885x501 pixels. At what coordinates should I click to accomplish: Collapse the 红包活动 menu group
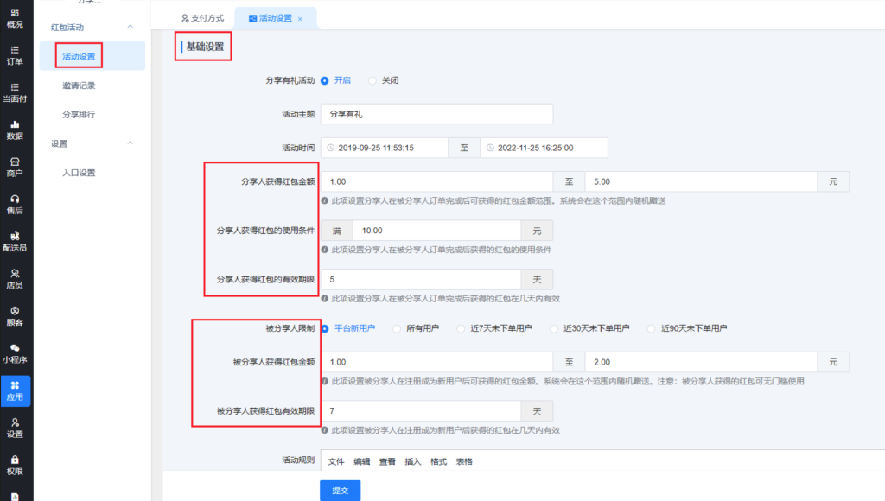[x=130, y=28]
